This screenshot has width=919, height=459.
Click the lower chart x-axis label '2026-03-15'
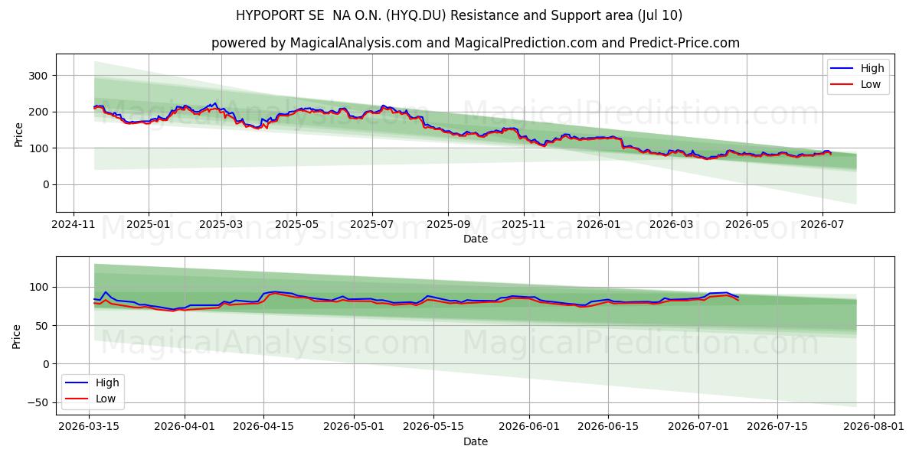tap(89, 428)
